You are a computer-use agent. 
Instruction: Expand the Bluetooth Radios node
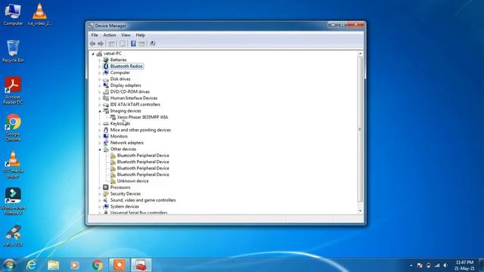click(x=100, y=66)
